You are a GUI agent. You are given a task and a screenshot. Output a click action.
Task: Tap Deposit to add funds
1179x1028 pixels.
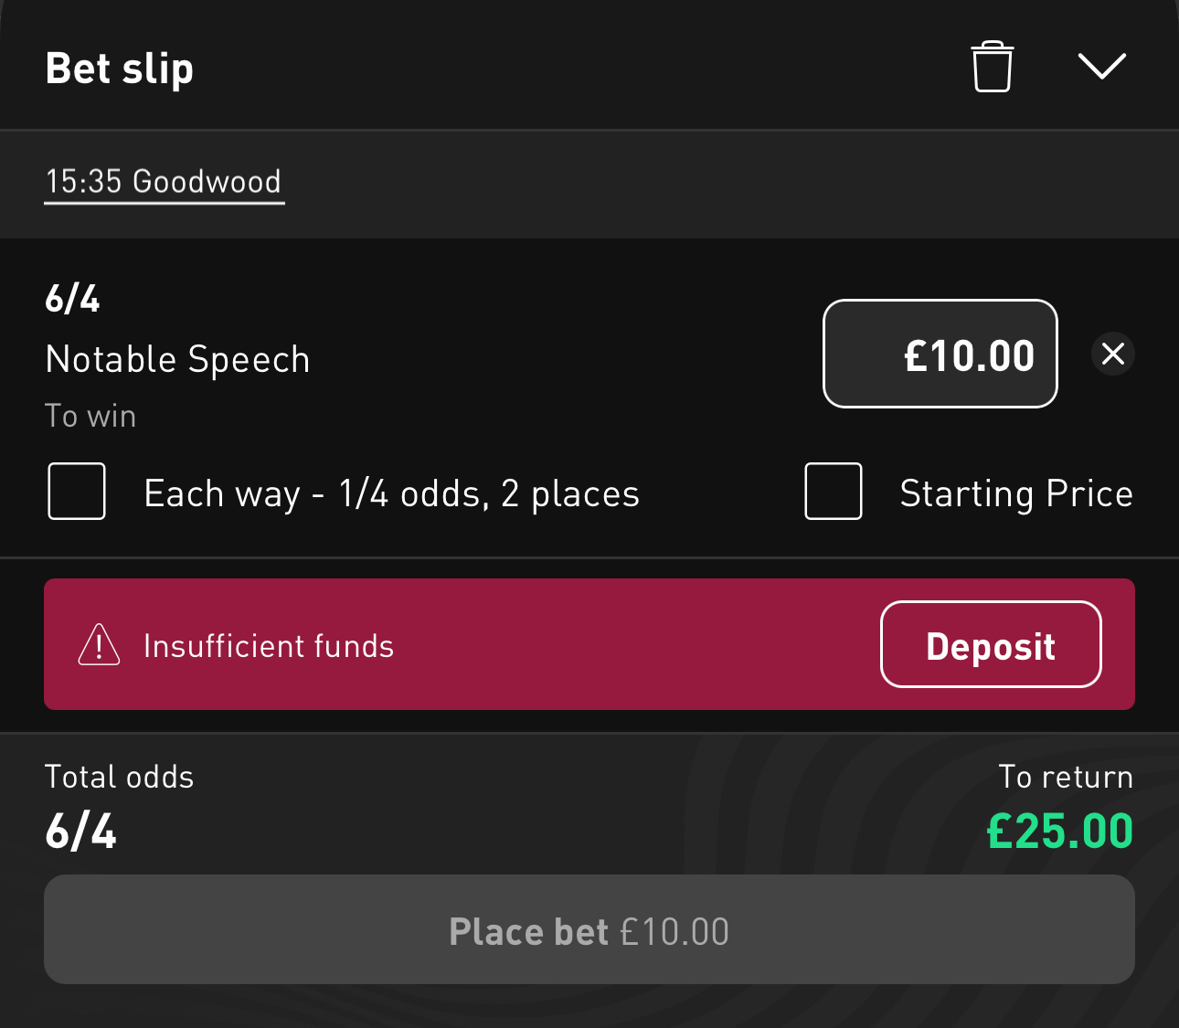990,644
